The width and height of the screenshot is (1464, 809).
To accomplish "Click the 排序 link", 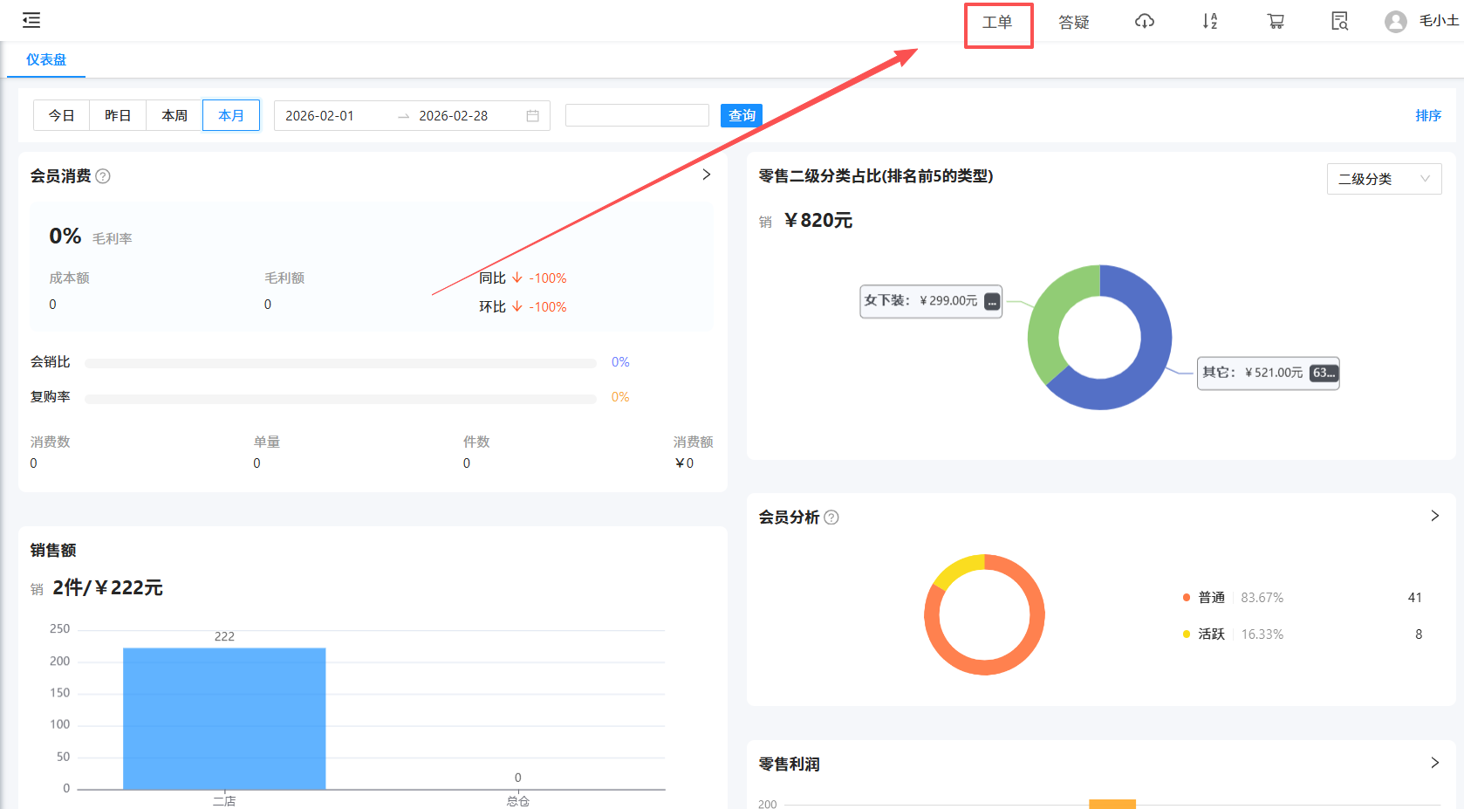I will pos(1427,115).
